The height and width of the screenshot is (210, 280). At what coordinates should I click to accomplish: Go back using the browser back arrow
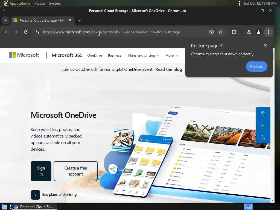pyautogui.click(x=6, y=32)
